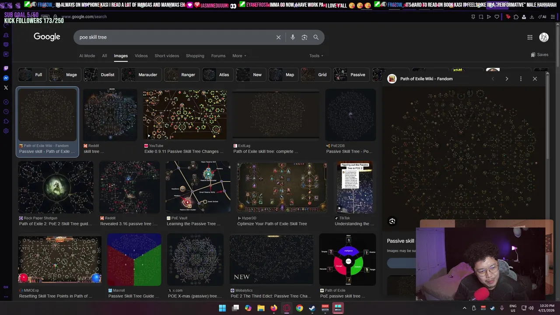Start voice search with the microphone icon

(x=293, y=37)
